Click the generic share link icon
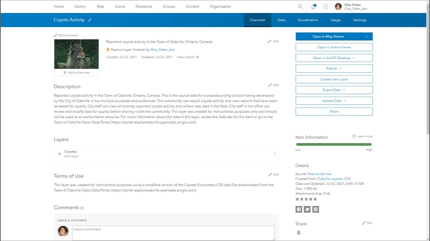The image size is (430, 241). click(315, 209)
